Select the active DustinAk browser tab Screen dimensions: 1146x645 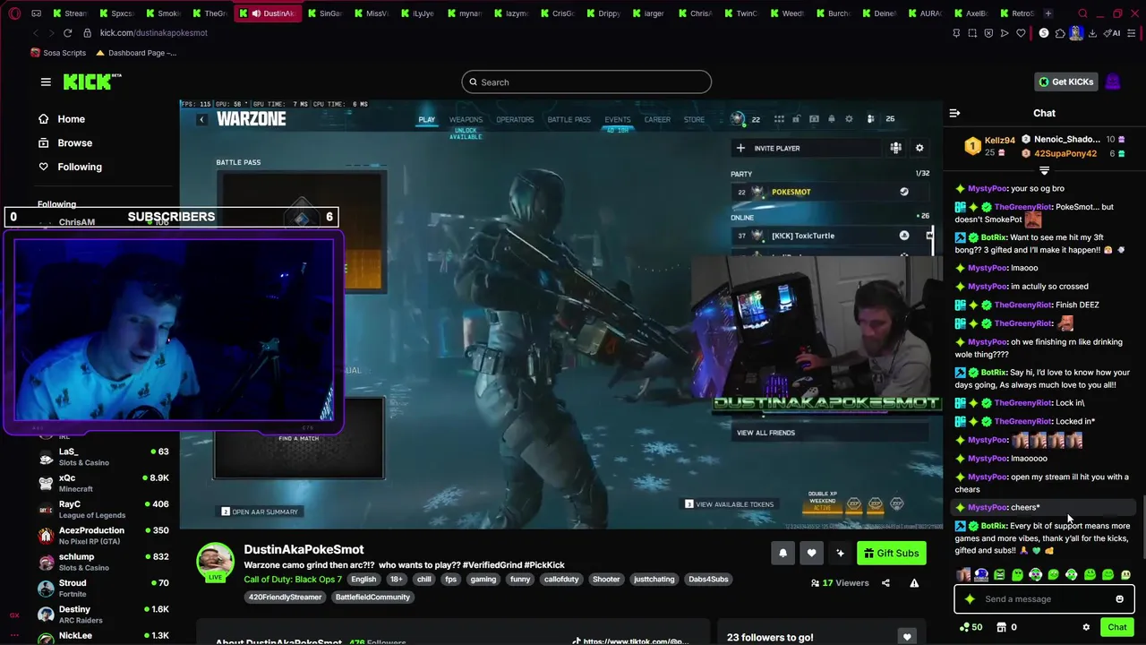[267, 13]
